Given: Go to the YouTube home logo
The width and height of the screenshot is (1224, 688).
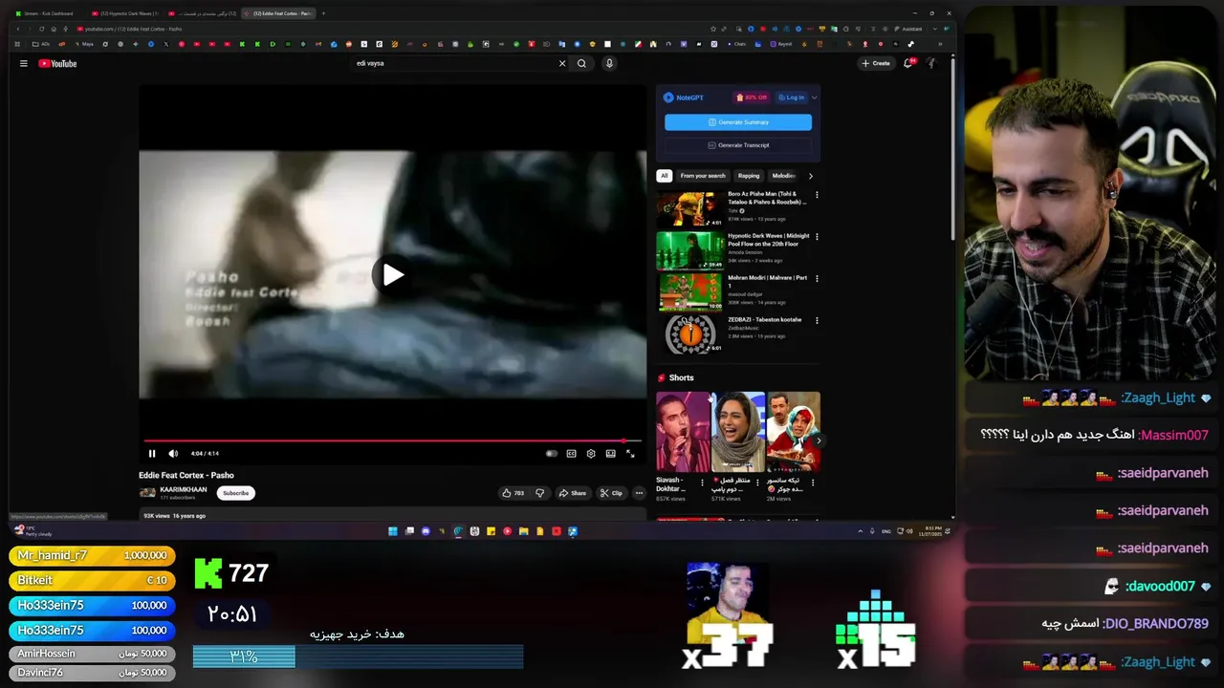Looking at the screenshot, I should coord(57,63).
